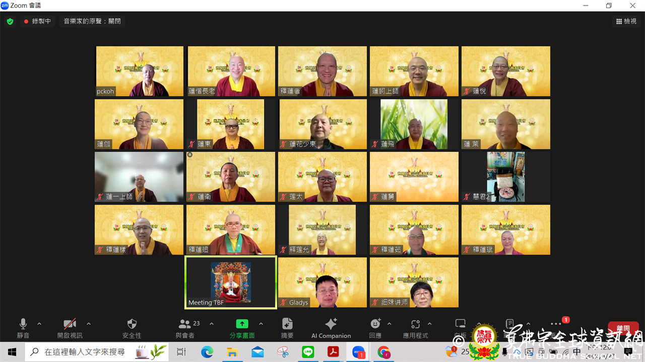Click the red Leave (離開) button
Viewport: 645px width, 362px height.
click(623, 328)
